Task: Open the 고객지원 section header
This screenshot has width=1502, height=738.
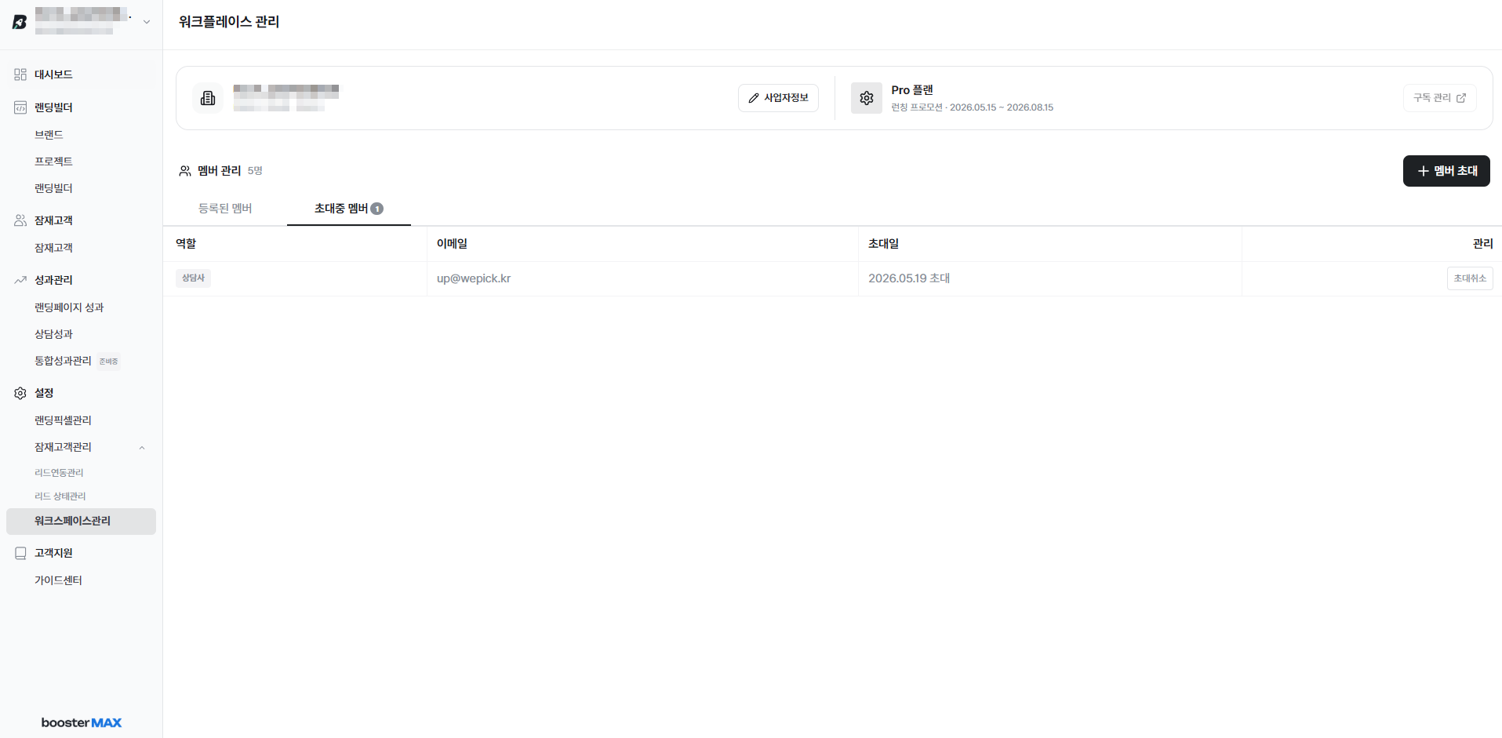Action: [x=53, y=553]
